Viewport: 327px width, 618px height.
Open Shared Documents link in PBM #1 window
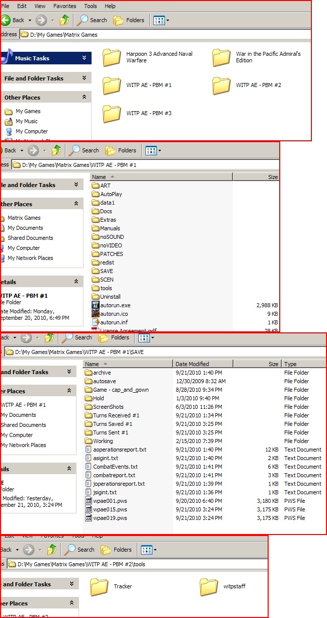[30, 238]
